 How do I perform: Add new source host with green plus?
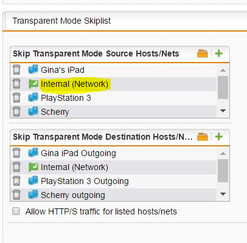[219, 53]
